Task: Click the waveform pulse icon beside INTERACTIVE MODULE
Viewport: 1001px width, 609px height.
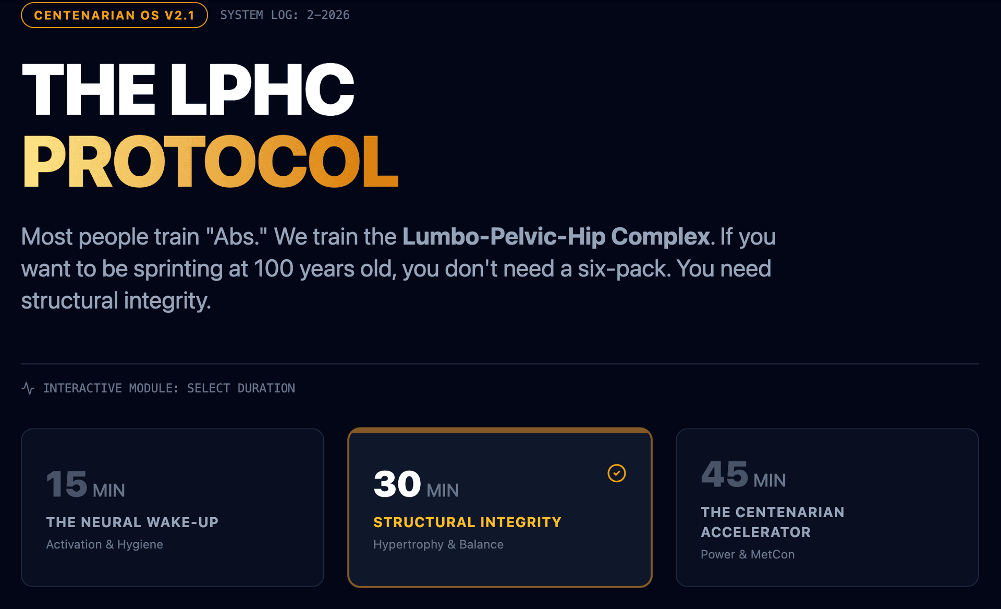Action: [x=28, y=387]
